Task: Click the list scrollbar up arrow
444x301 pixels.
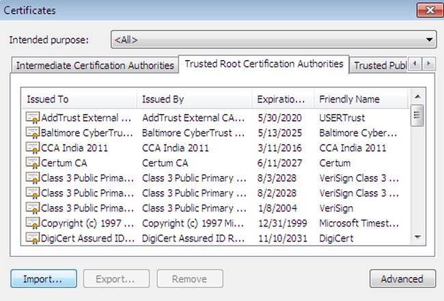Action: pyautogui.click(x=417, y=96)
